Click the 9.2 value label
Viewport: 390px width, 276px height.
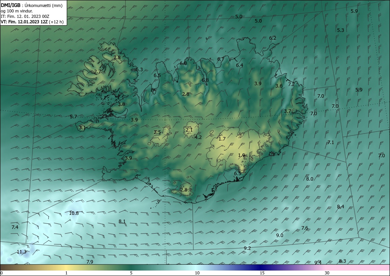click(x=247, y=248)
